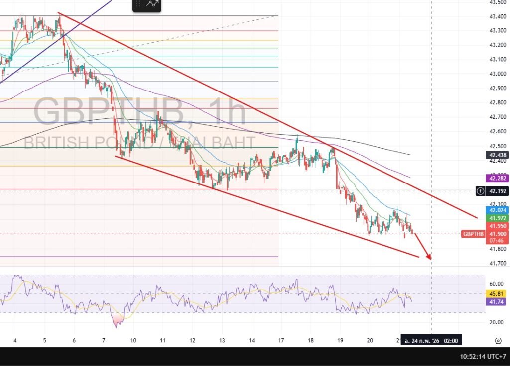The width and height of the screenshot is (510, 366).
Task: Click the date 17 on the time axis
Action: pos(281,341)
